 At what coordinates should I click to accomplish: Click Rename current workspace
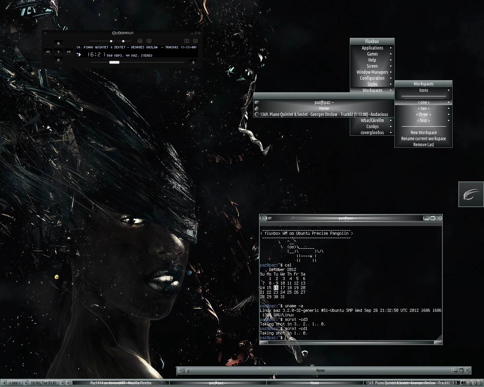(x=423, y=139)
